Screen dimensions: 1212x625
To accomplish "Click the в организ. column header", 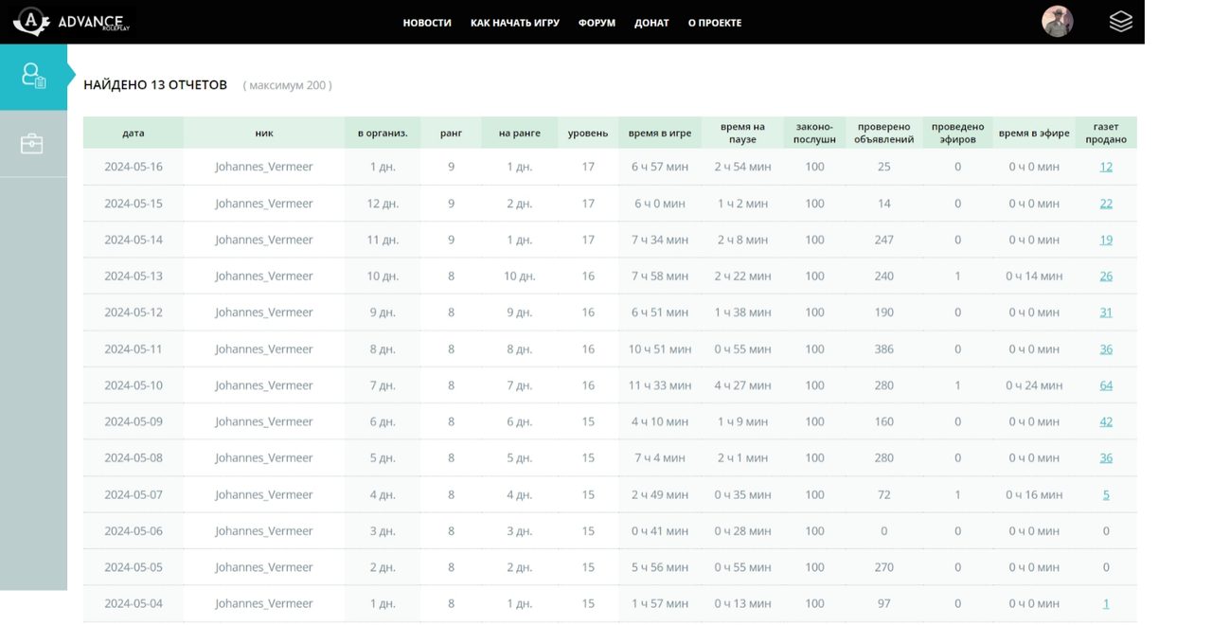I will (383, 133).
